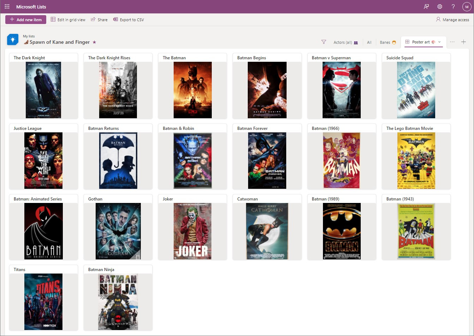Open the Titans poster thumbnail
Screen dimensions: 474x336
coord(43,302)
